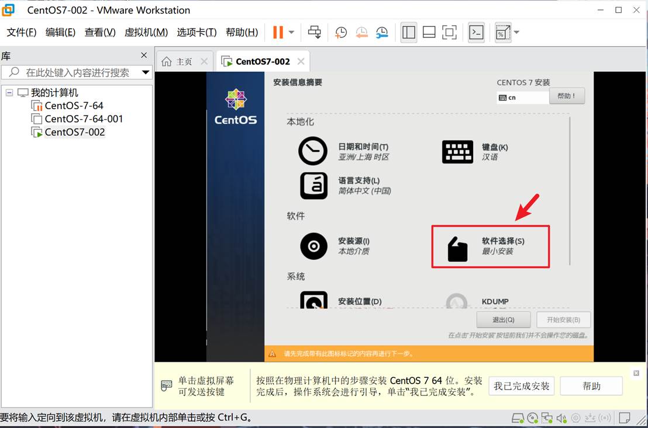Click the warning triangle in orange bar
648x428 pixels.
[x=273, y=354]
